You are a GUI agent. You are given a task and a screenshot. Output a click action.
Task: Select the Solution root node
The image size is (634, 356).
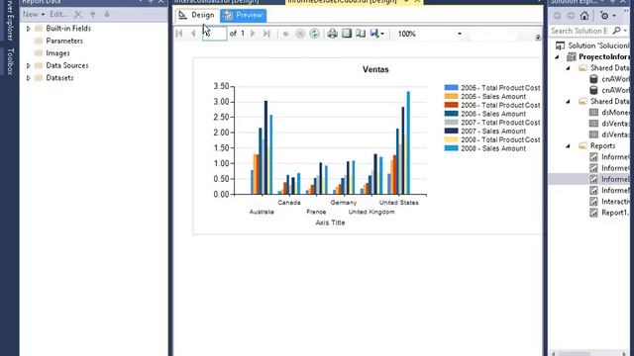point(592,45)
